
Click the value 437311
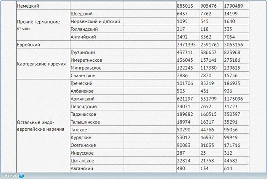tap(185, 52)
